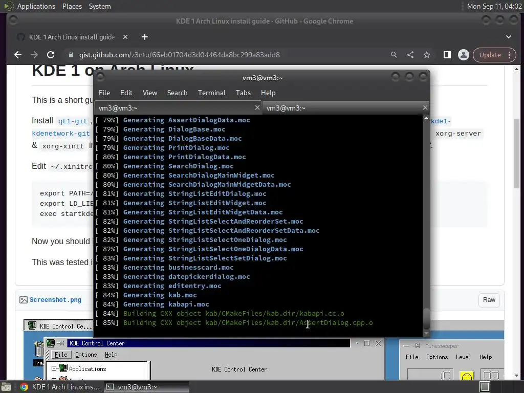Viewport: 524px width, 393px height.
Task: Open the Applications menu in top panel
Action: [36, 6]
